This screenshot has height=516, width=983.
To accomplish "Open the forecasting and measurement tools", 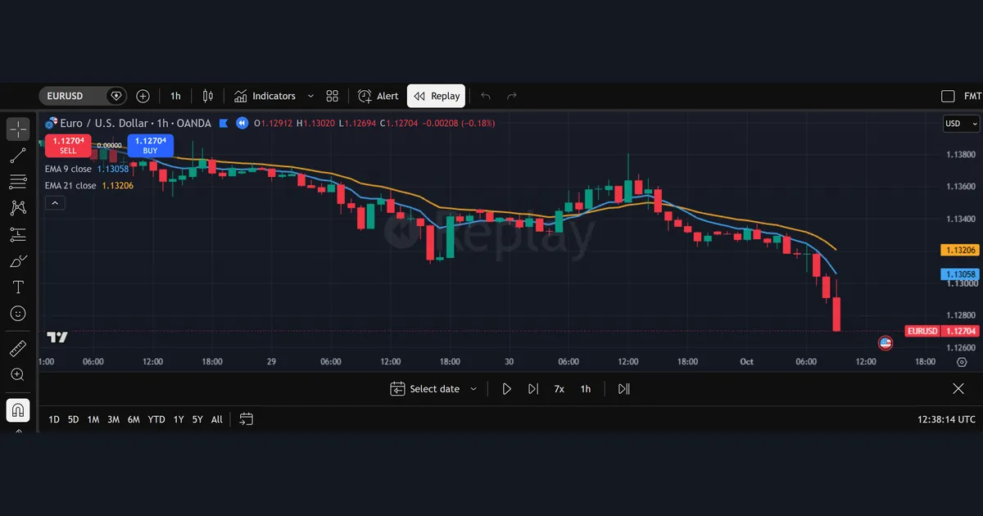I will 18,234.
